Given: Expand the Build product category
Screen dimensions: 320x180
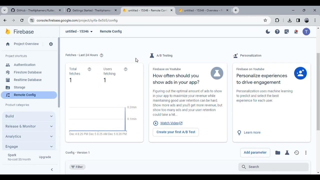Looking at the screenshot, I should (29, 116).
